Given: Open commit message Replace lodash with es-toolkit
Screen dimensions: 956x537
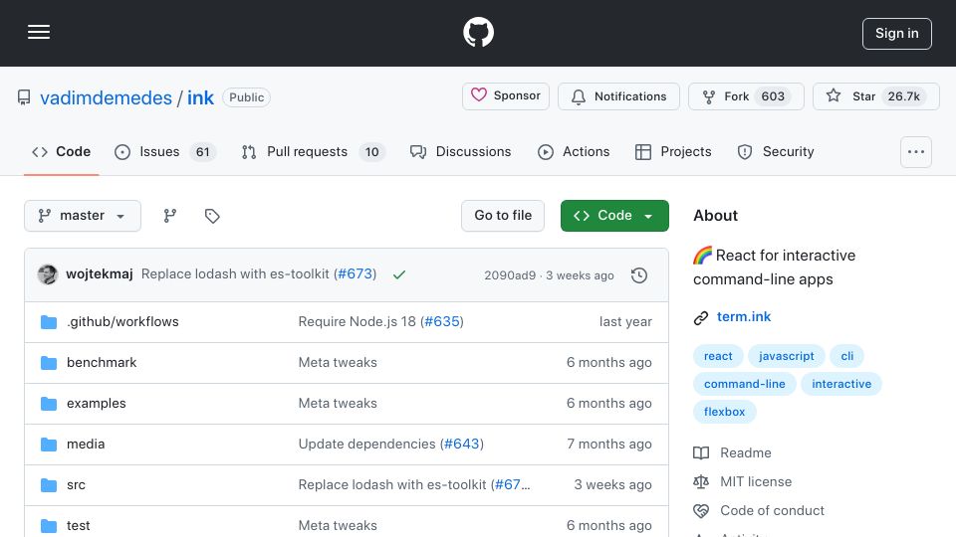Looking at the screenshot, I should 235,274.
